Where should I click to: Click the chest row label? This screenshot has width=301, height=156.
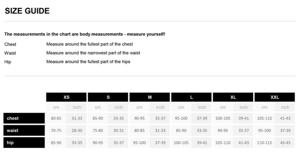tap(24, 118)
